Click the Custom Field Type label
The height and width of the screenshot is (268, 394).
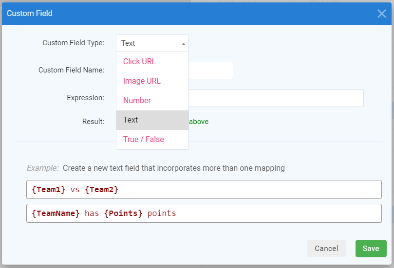click(74, 43)
